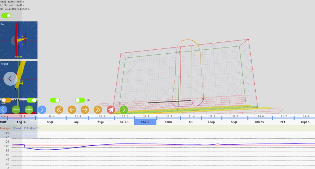Jump back with orange double-left arrow

point(59,110)
